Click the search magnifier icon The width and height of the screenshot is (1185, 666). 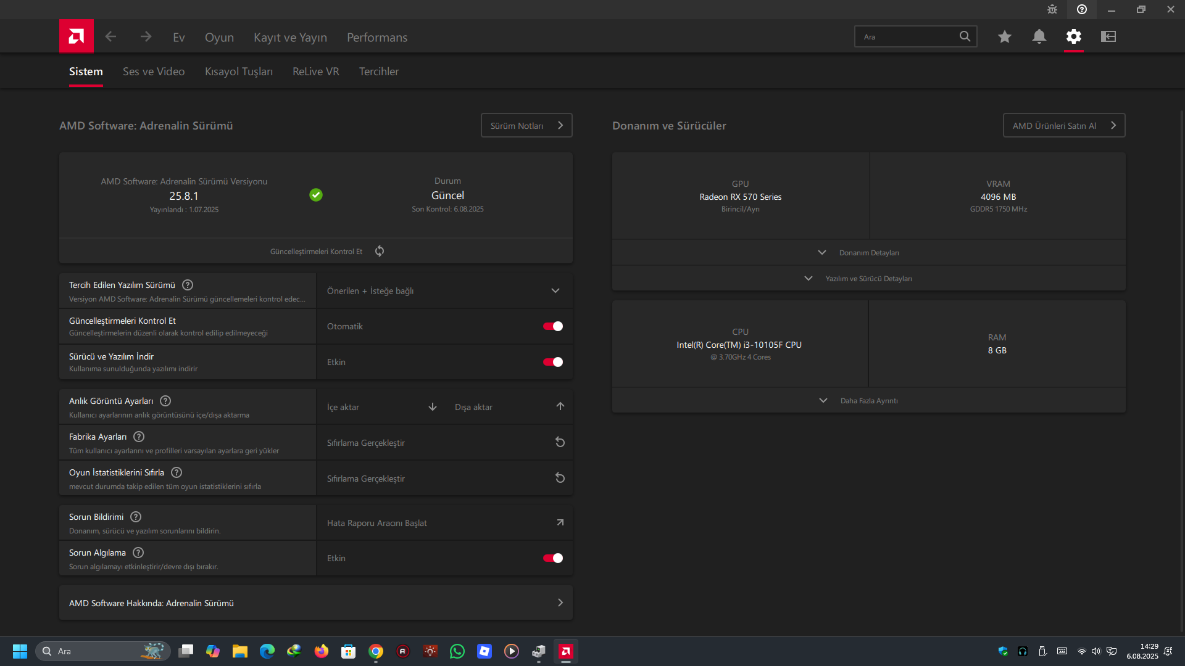pyautogui.click(x=965, y=36)
